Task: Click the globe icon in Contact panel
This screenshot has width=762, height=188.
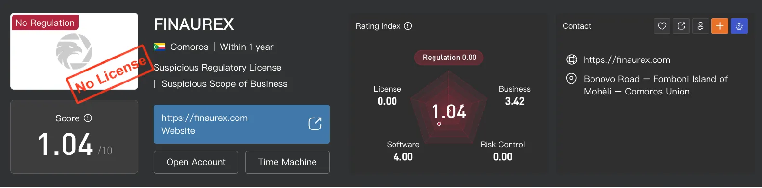Action: (x=572, y=59)
